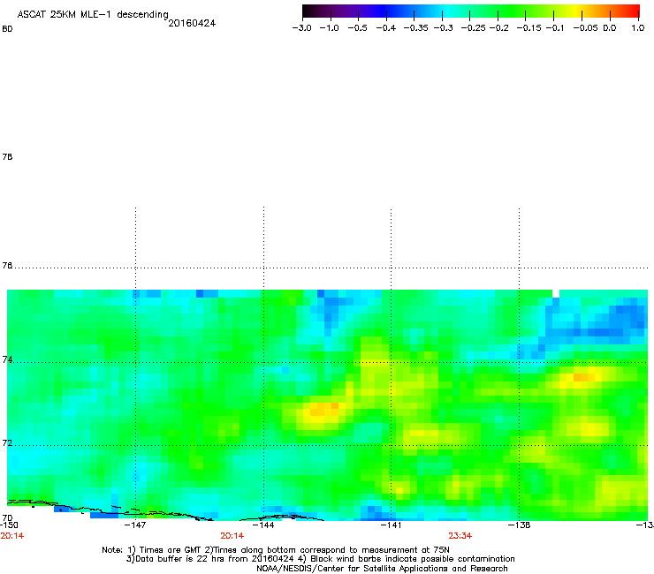Click the -150 longitude axis label
This screenshot has width=654, height=574.
[x=9, y=525]
